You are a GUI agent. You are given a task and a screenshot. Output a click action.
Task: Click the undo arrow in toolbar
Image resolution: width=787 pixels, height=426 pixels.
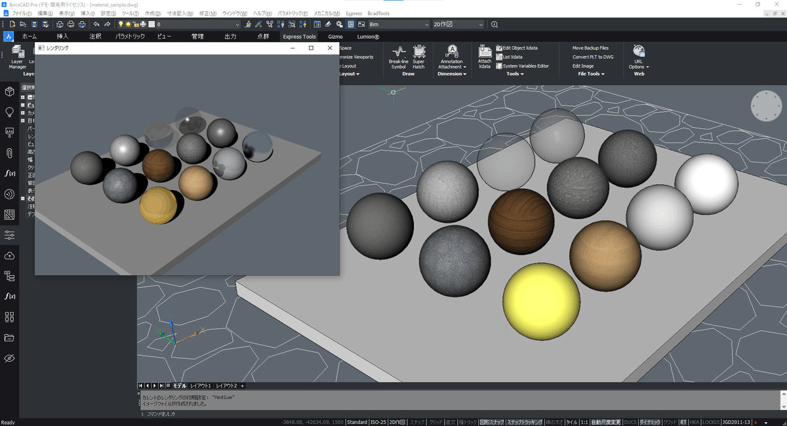[96, 24]
